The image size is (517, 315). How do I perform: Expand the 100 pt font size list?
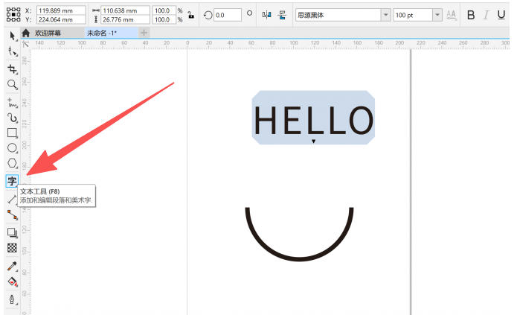(x=437, y=15)
